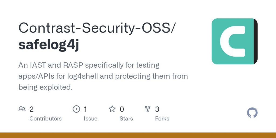Click the Issue circle-dot icon
The image size is (276, 138).
click(x=77, y=109)
